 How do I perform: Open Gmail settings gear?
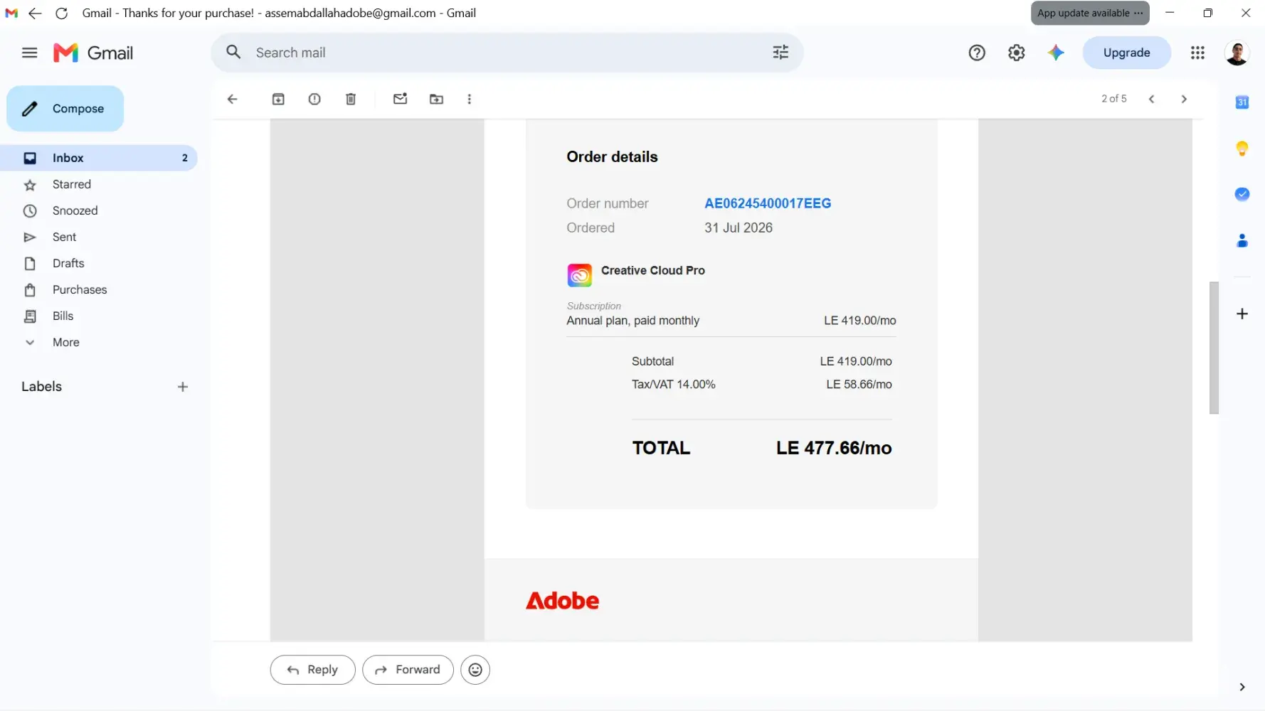pyautogui.click(x=1016, y=53)
